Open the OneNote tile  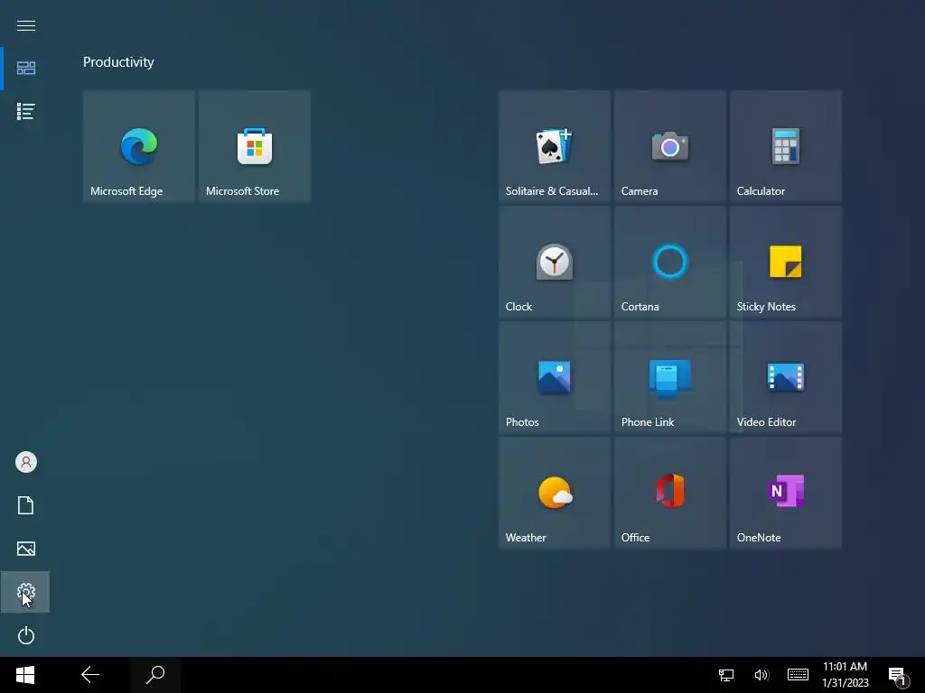(785, 493)
